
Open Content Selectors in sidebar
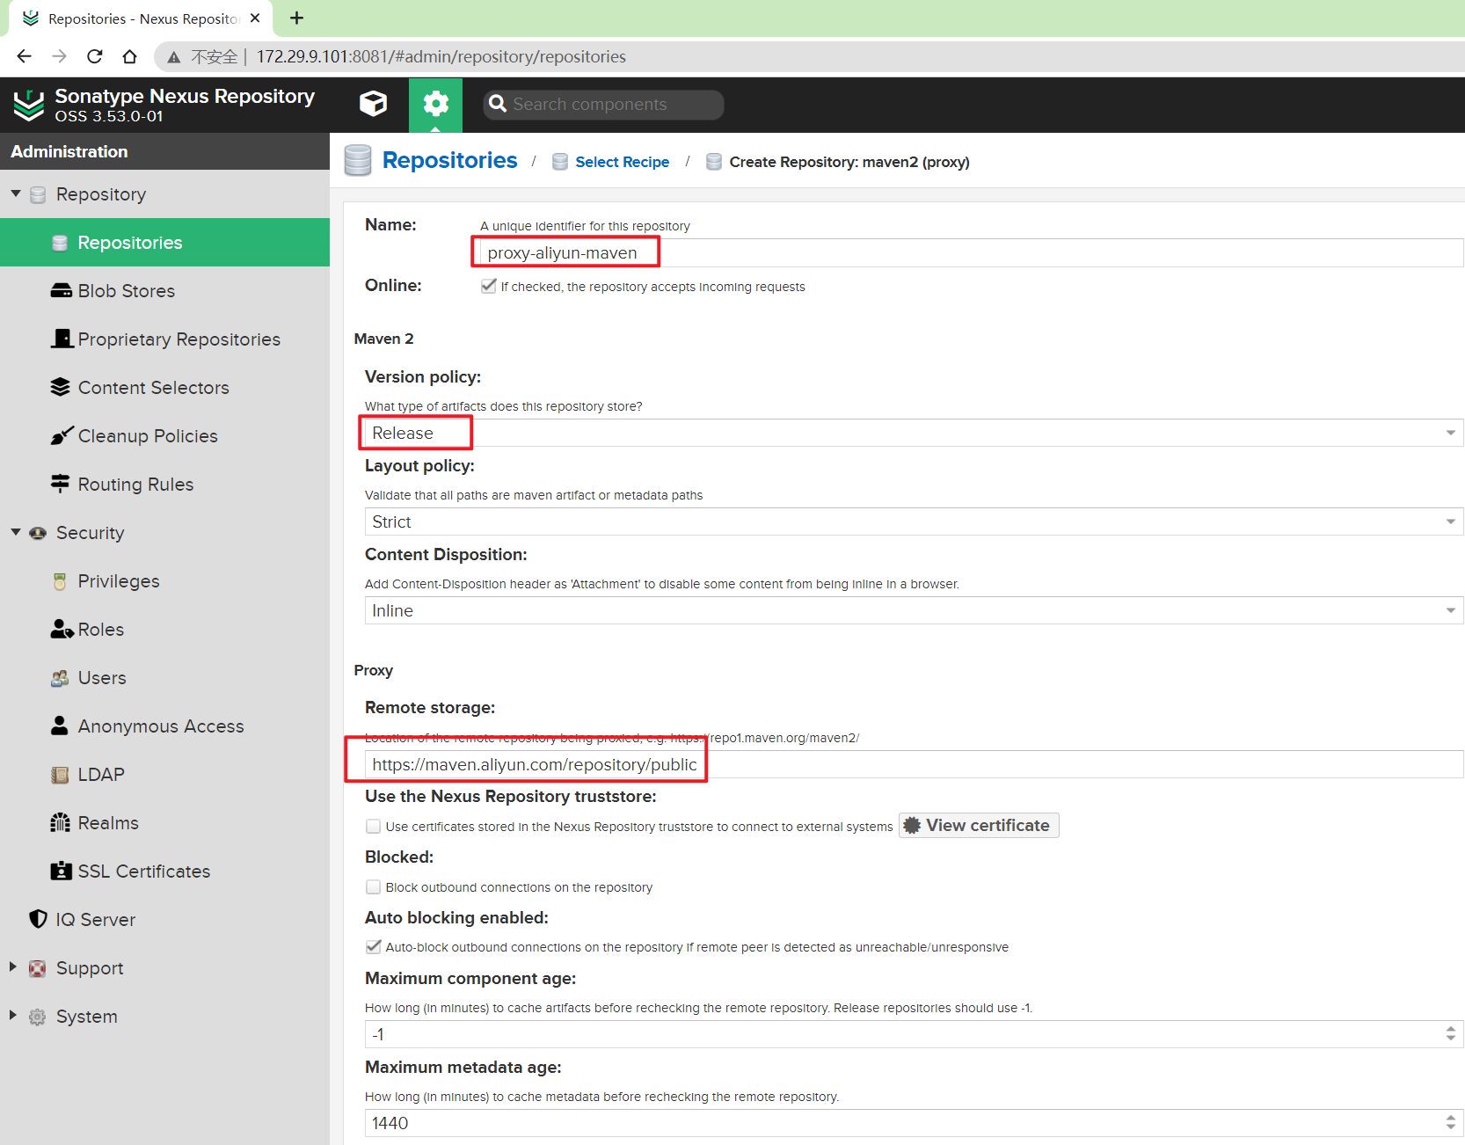point(164,388)
